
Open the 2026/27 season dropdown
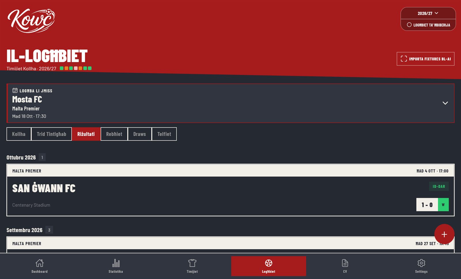click(x=428, y=13)
